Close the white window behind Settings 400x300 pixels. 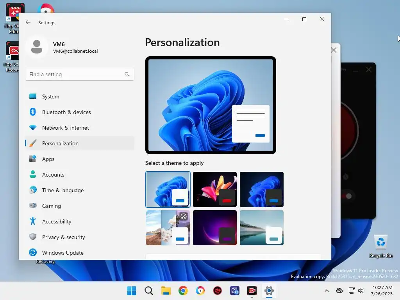(334, 50)
